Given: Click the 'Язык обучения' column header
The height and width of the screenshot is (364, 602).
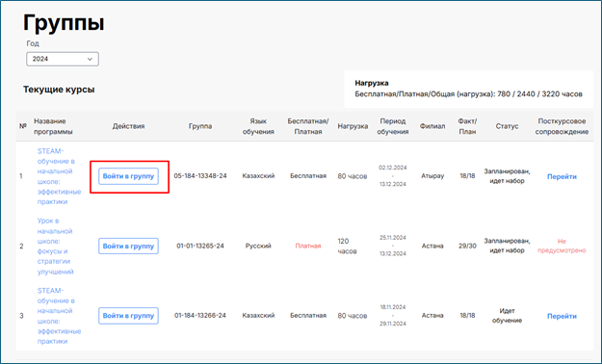Looking at the screenshot, I should (x=258, y=126).
